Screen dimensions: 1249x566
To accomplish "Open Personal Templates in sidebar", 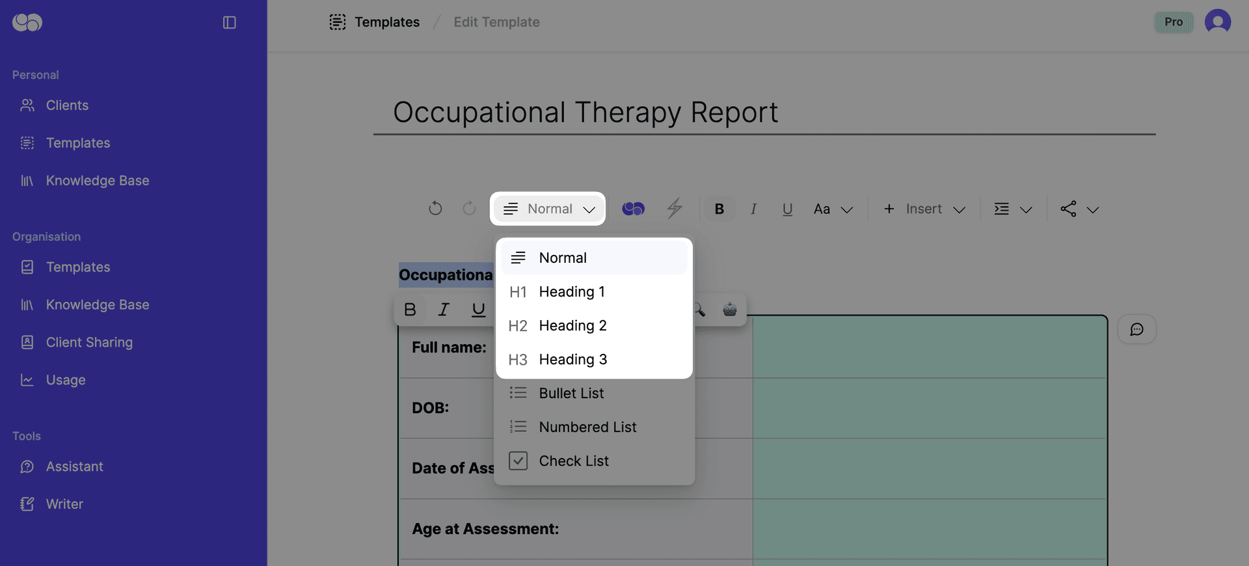I will coord(78,143).
